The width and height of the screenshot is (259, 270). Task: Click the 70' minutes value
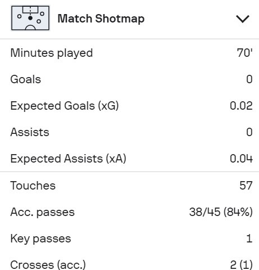244,53
